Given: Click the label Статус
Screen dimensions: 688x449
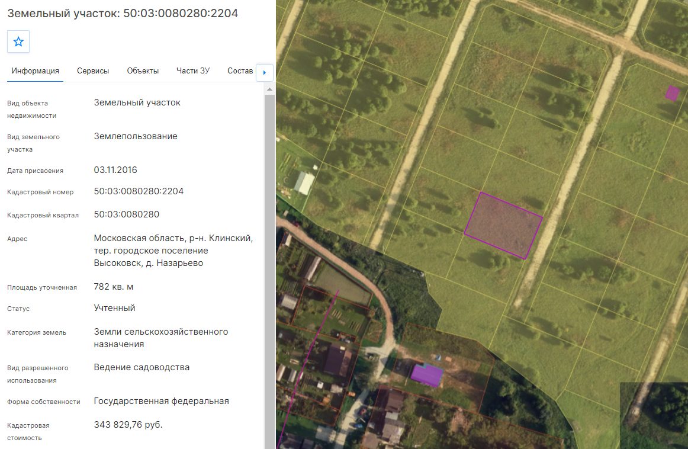Looking at the screenshot, I should coord(18,309).
